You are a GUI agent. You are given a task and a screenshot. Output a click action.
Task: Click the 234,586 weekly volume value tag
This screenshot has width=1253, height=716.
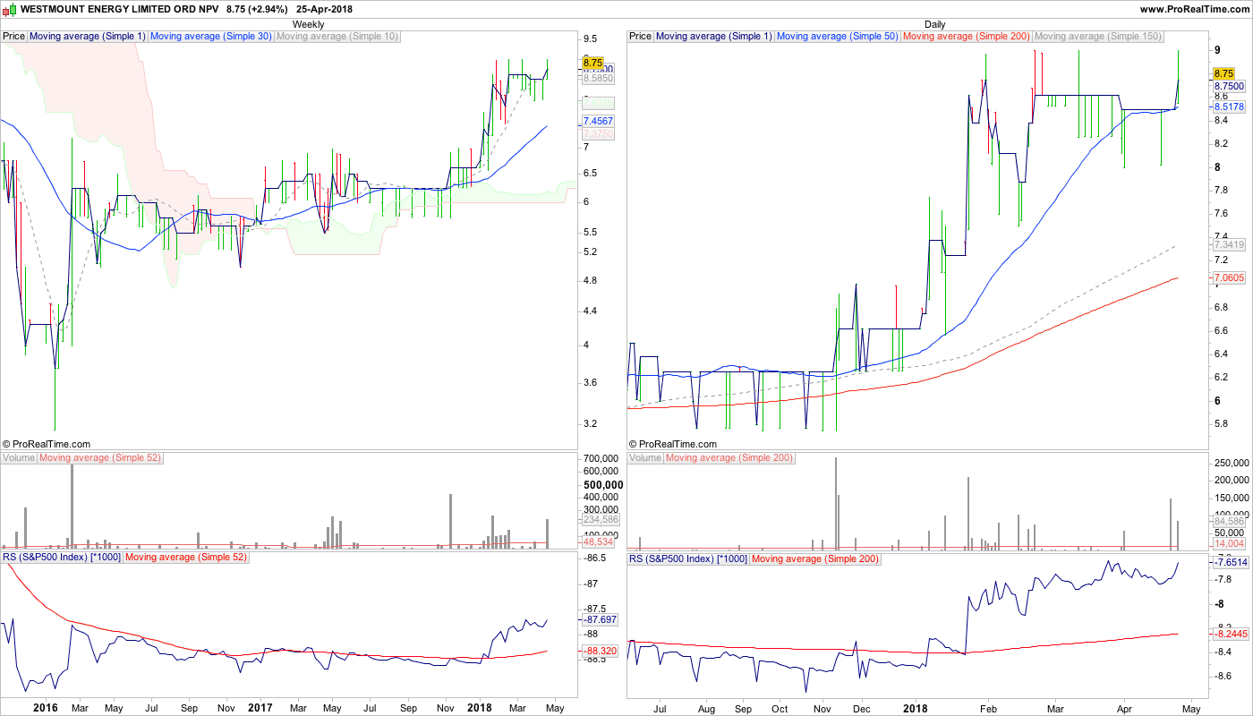[601, 519]
